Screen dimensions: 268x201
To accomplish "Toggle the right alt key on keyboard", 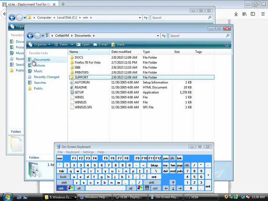I will (131, 188).
